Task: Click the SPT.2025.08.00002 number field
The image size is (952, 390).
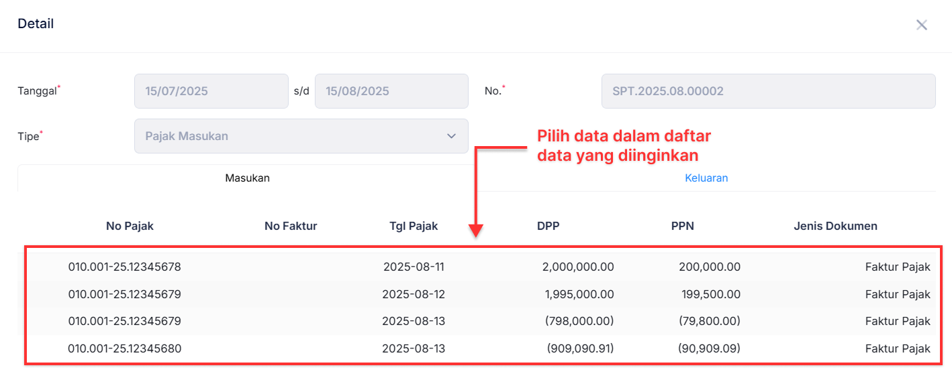Action: coord(768,90)
